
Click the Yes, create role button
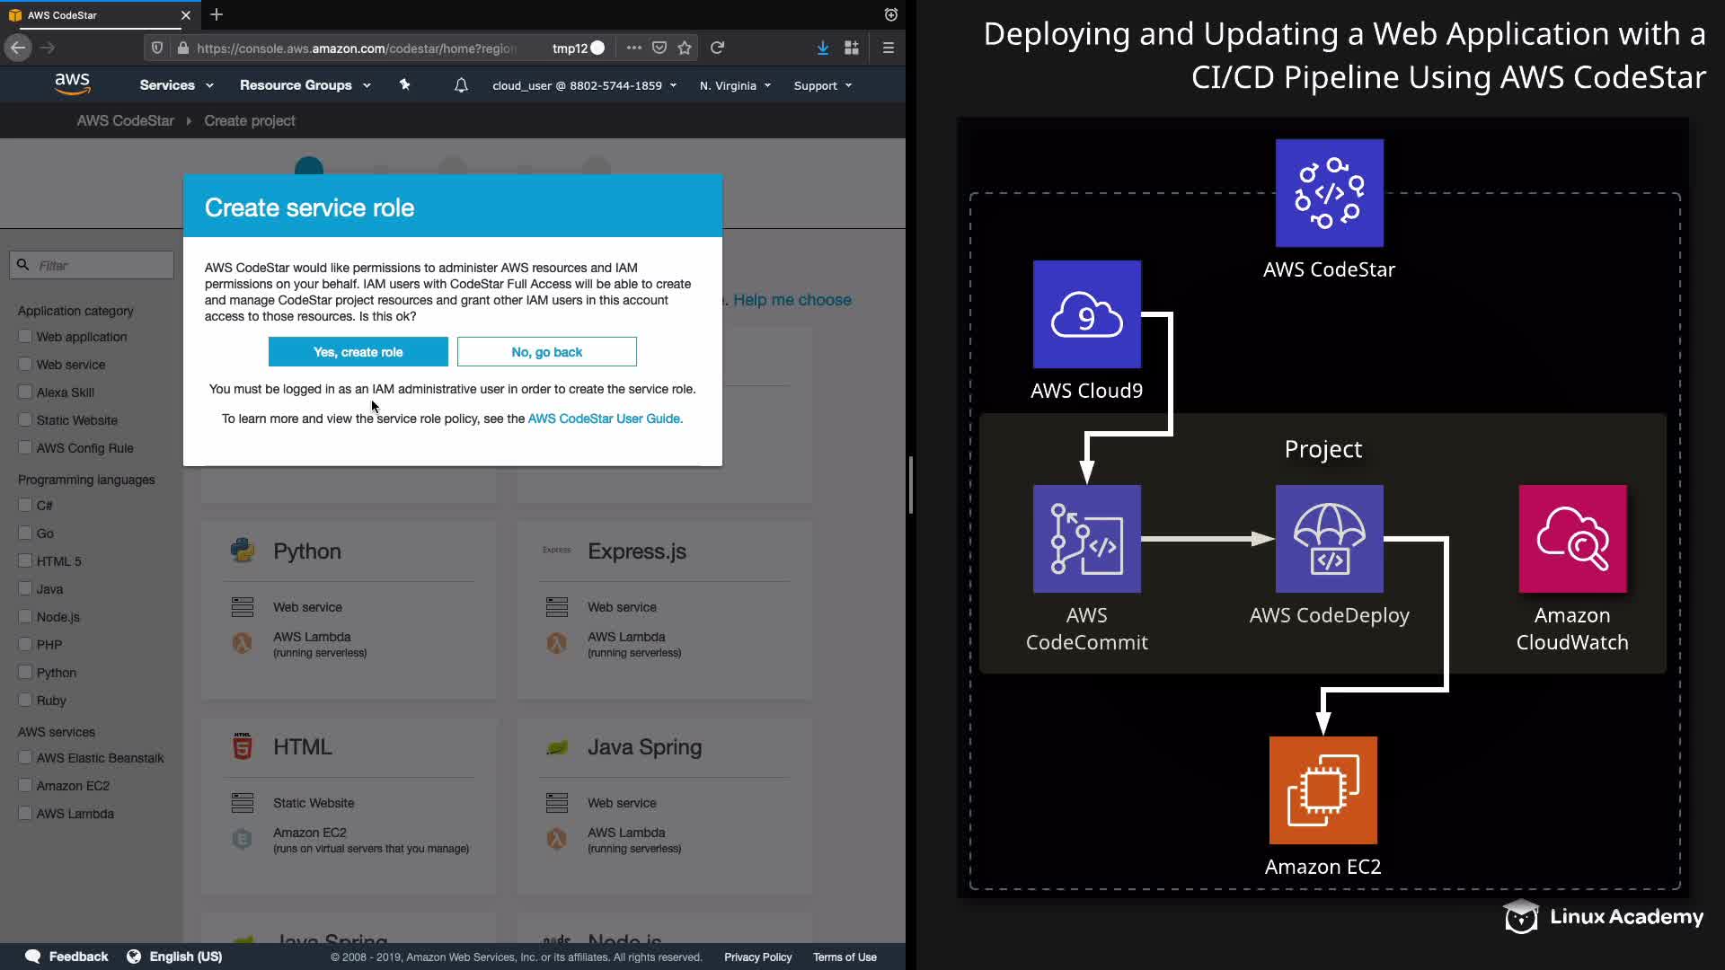[x=358, y=352]
